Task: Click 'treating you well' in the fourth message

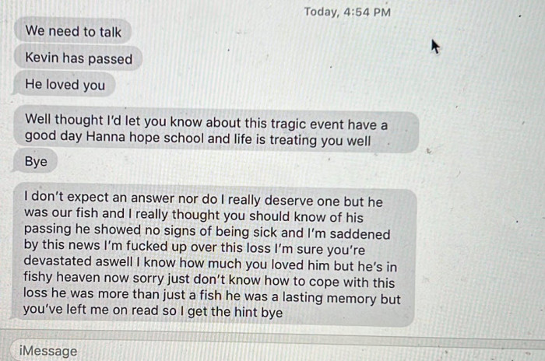Action: pos(320,140)
